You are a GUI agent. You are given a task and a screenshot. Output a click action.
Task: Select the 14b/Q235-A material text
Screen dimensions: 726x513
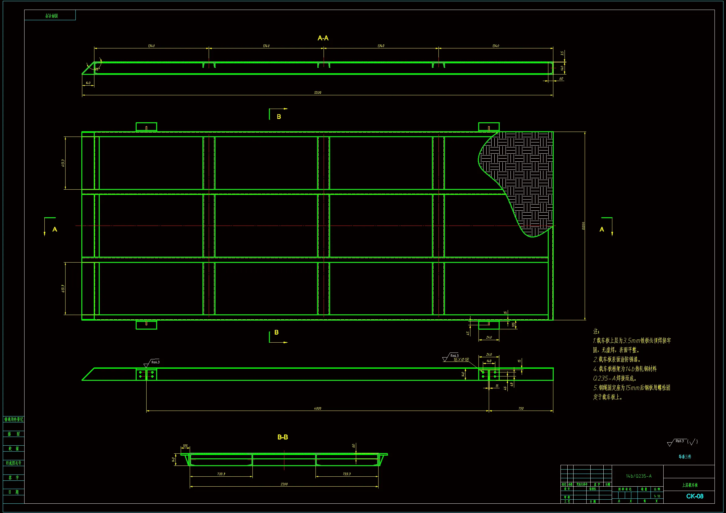638,476
